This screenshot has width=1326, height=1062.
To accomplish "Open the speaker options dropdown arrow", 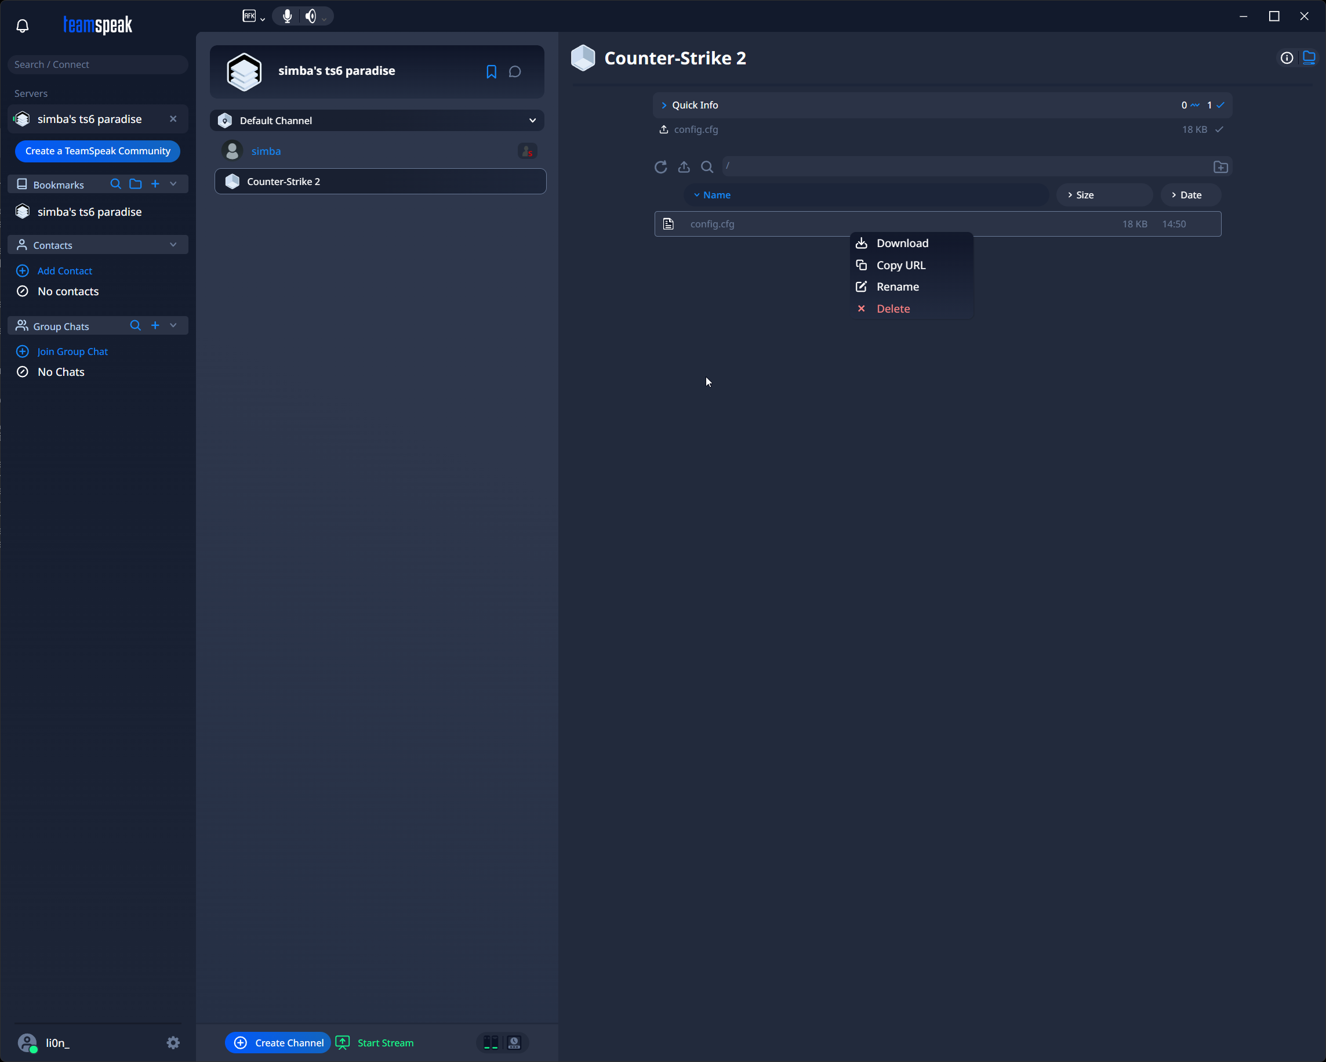I will click(x=325, y=19).
